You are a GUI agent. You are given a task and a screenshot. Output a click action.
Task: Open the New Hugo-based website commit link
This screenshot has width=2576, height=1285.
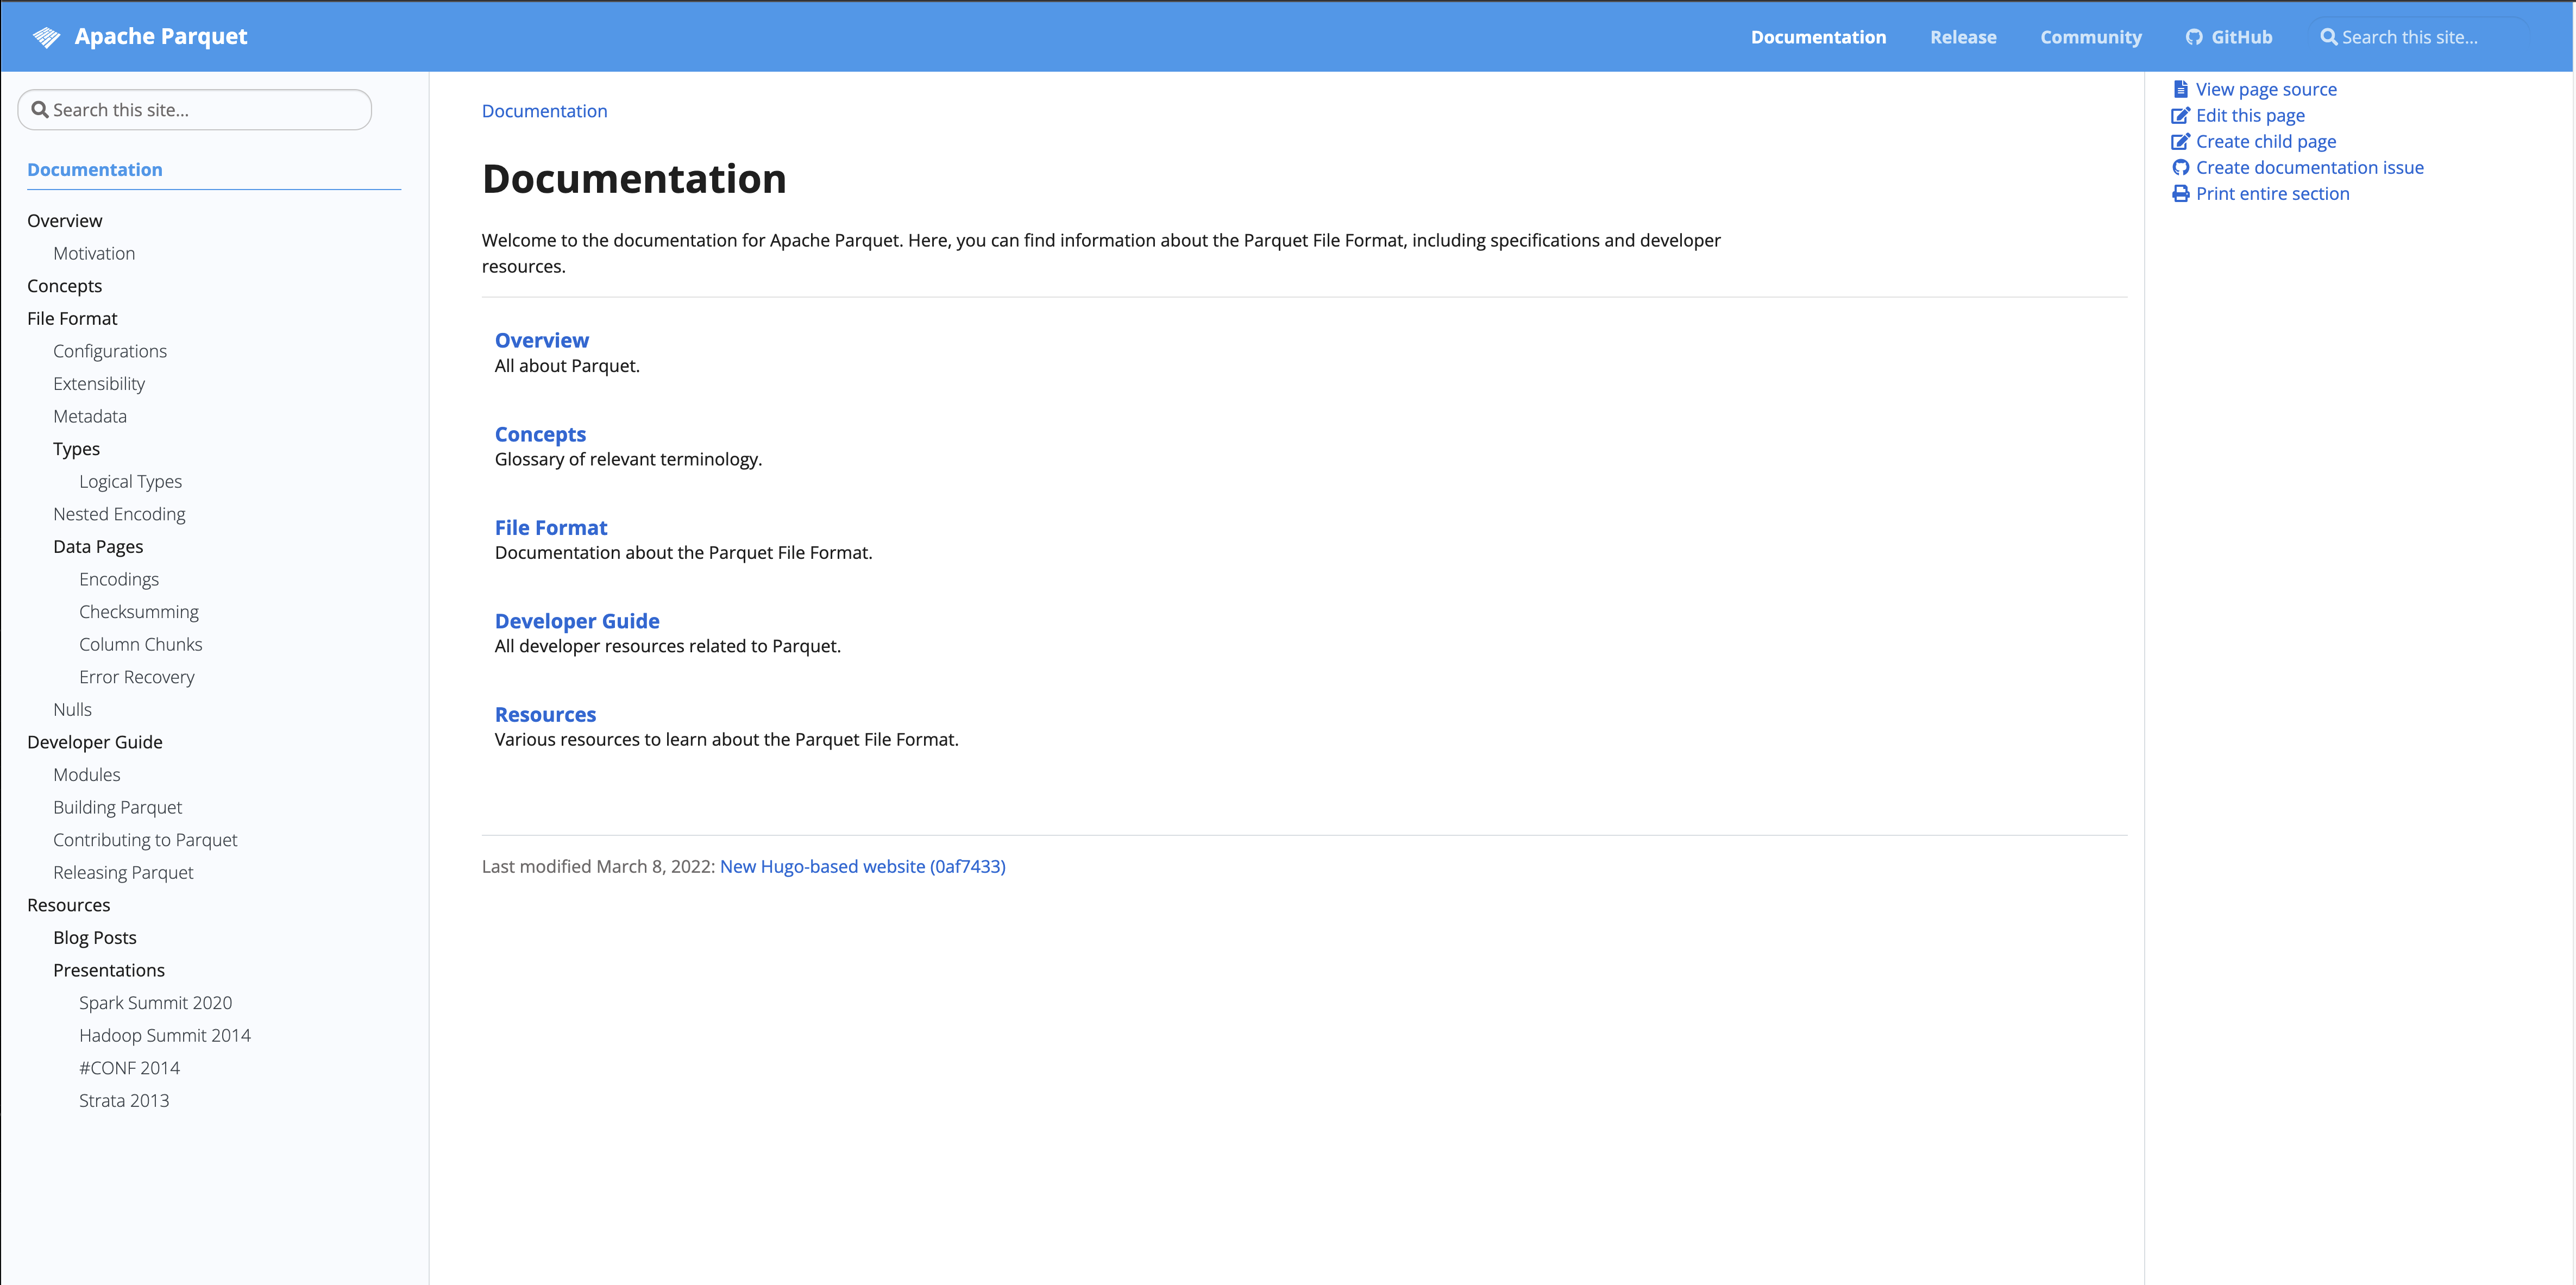(x=862, y=866)
